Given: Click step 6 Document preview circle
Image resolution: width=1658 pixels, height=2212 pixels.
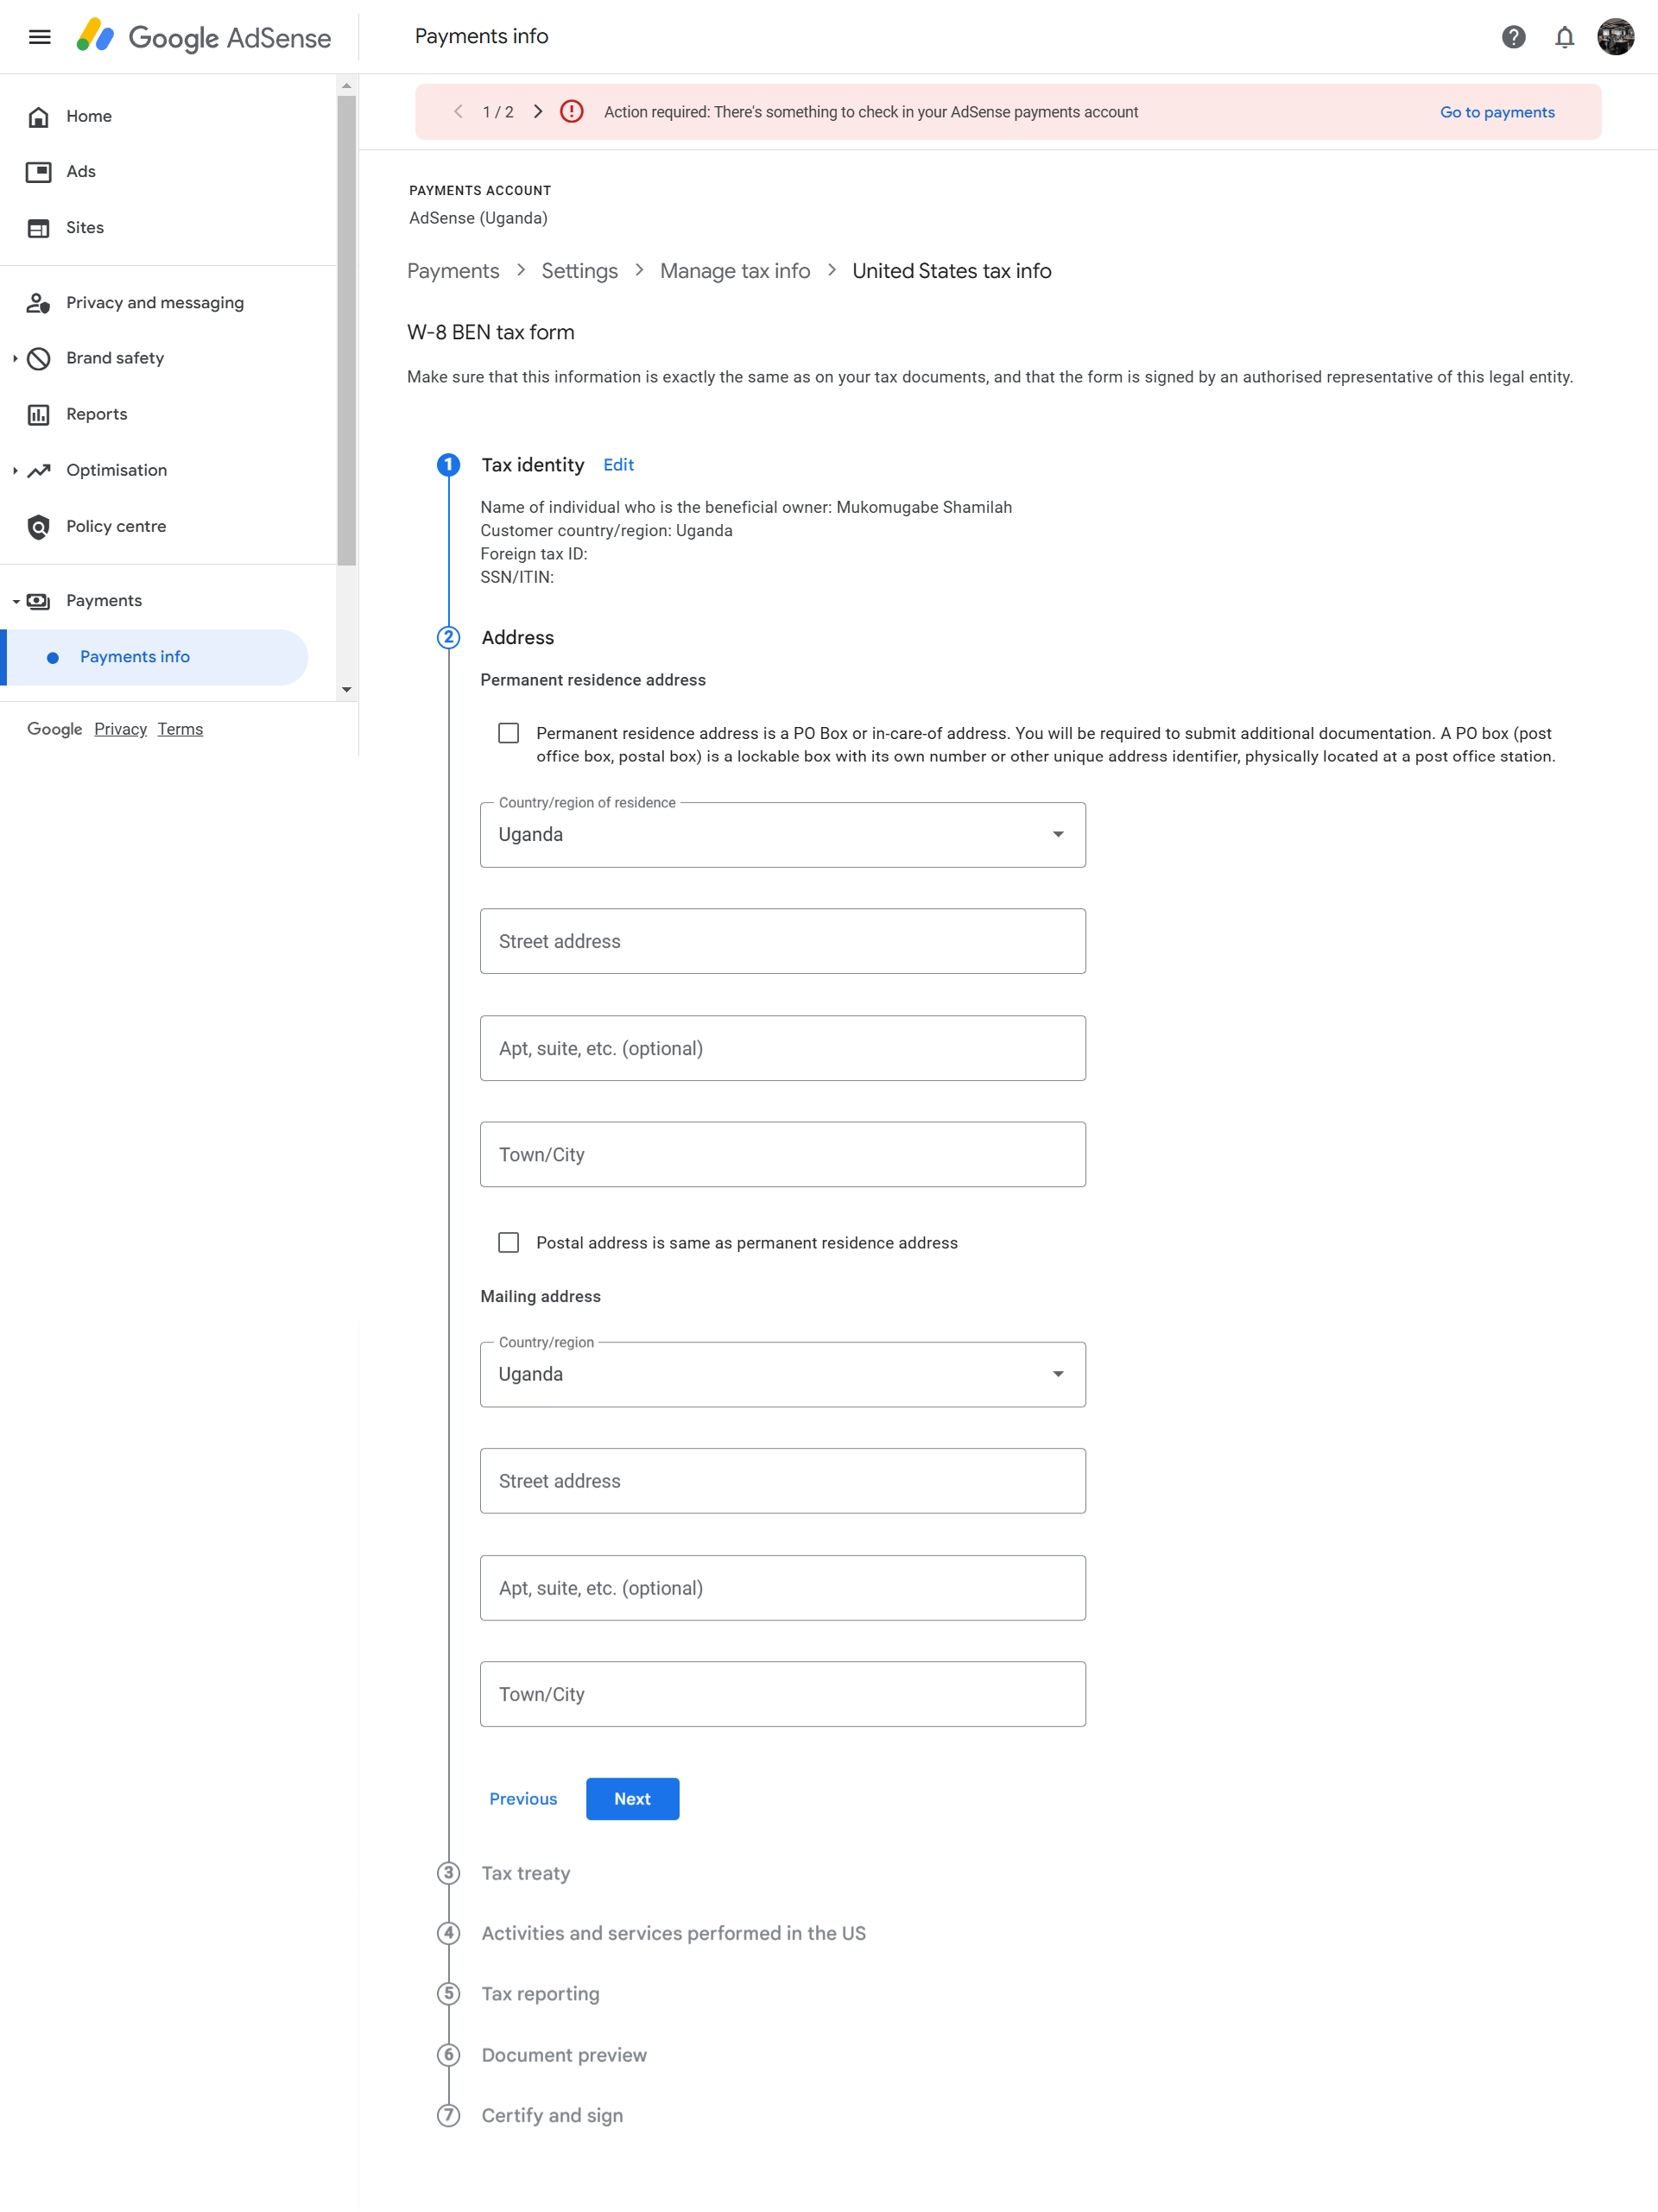Looking at the screenshot, I should click(x=448, y=2055).
